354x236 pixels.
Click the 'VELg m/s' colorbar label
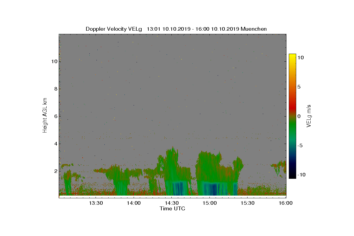tap(309, 116)
